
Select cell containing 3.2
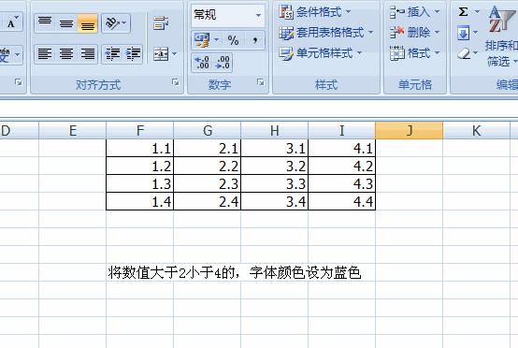coord(275,166)
